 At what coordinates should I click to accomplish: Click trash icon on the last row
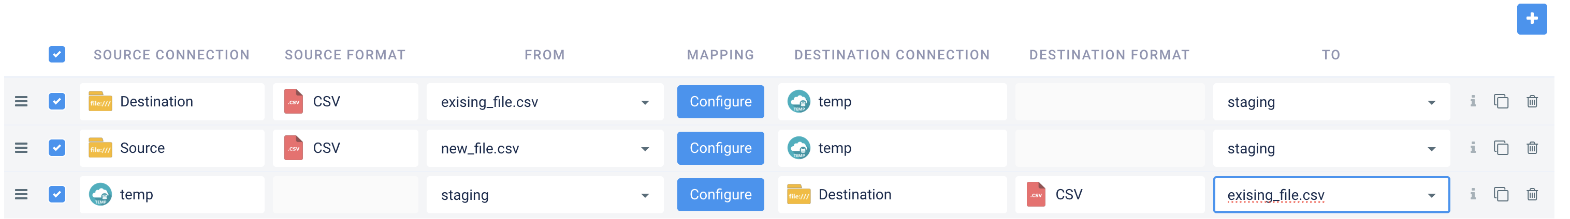pos(1532,195)
